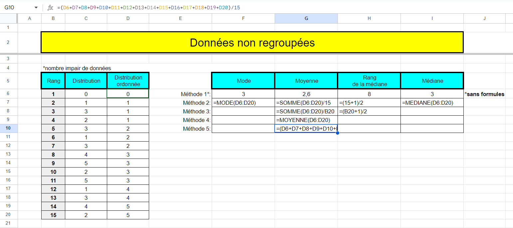
Task: Click the yellow Données non regroupées title banner
Action: 251,42
